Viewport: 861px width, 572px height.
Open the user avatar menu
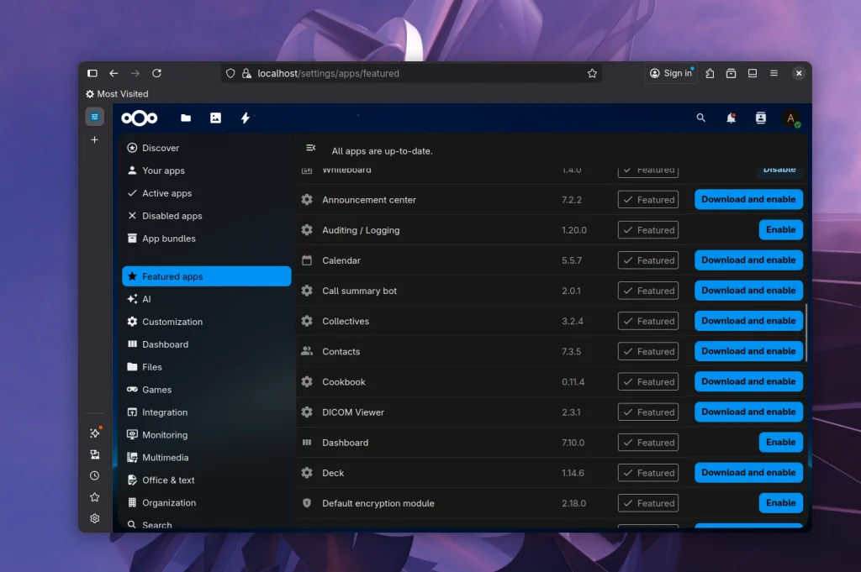click(x=790, y=118)
